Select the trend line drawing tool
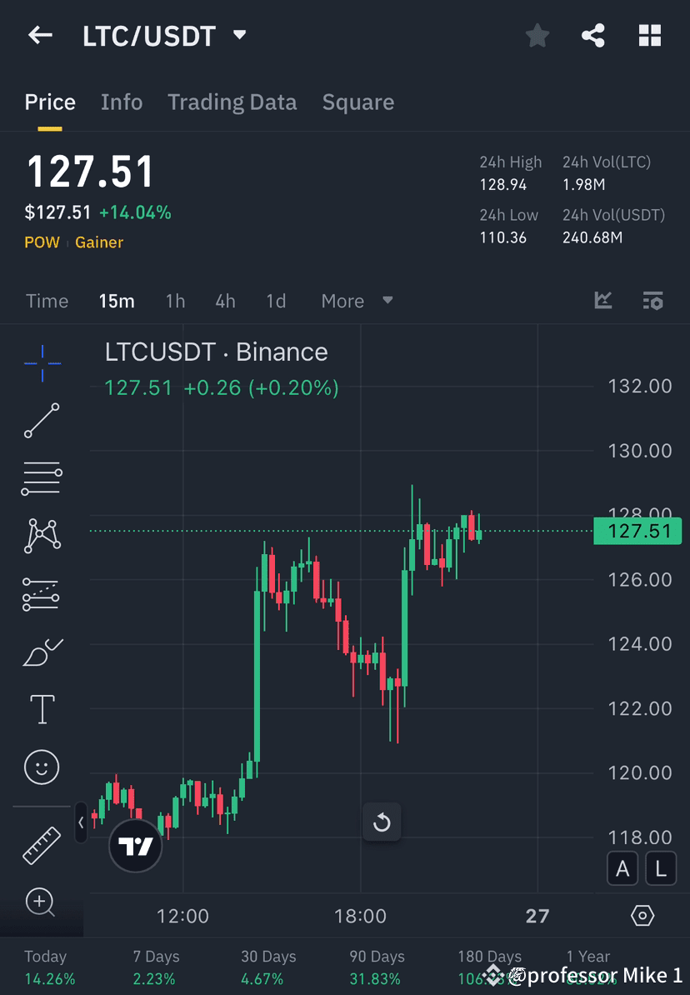The height and width of the screenshot is (995, 690). point(42,421)
